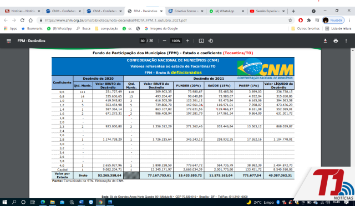355x206 pixels.
Task: Open the PDF sidebar menu icon
Action: [x=9, y=41]
